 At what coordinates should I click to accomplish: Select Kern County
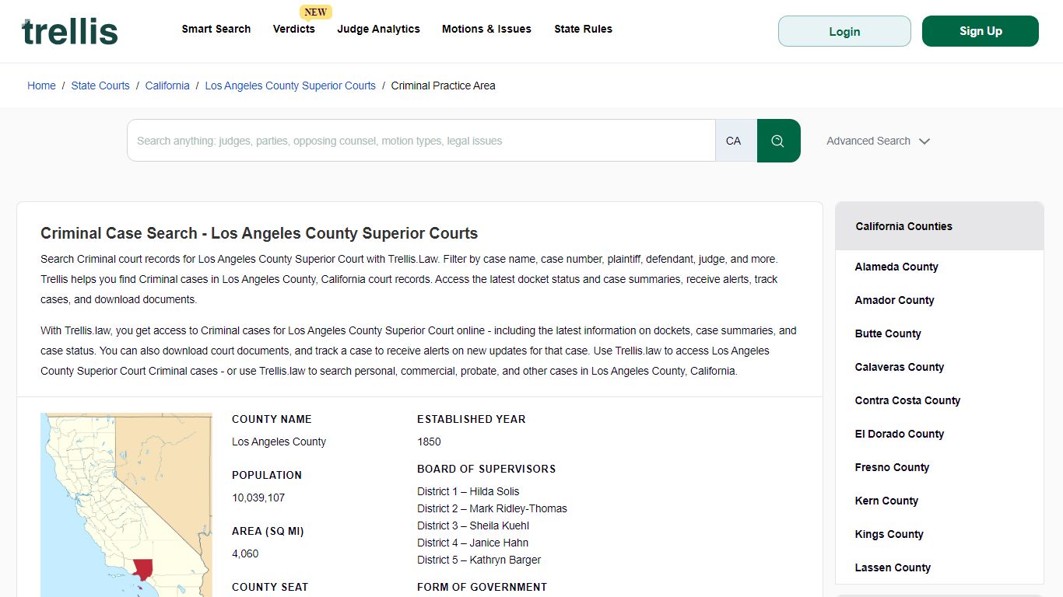886,501
